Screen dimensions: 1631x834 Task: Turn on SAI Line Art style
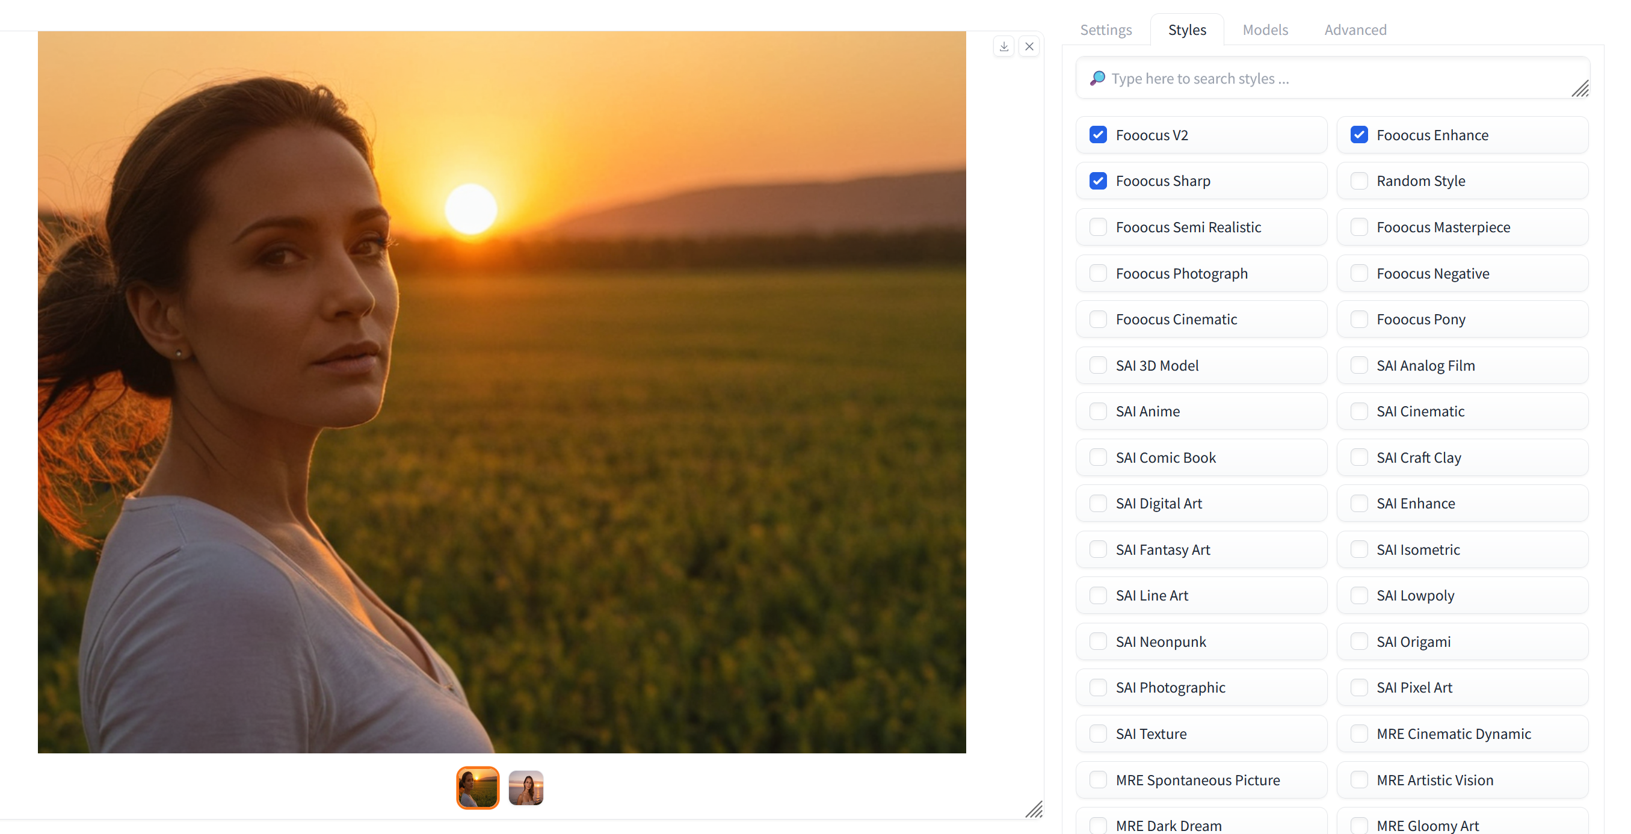coord(1098,595)
